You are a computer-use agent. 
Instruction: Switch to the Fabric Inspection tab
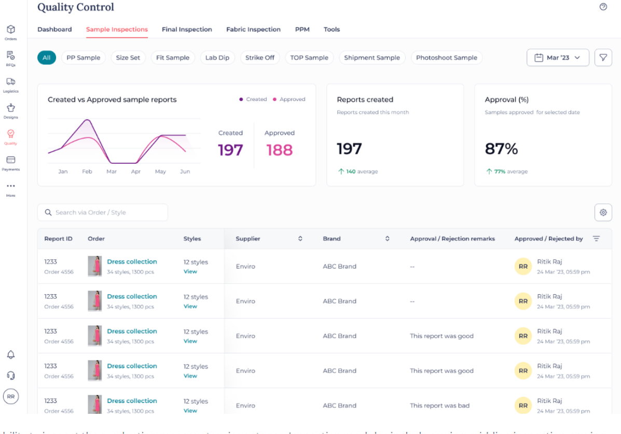253,30
